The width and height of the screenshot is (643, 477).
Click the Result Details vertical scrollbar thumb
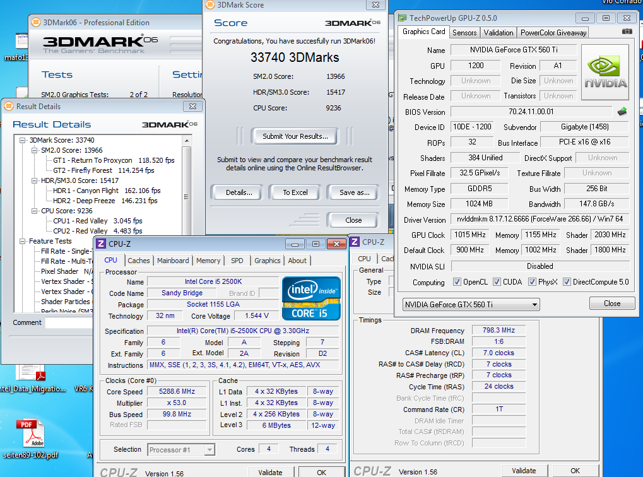coord(187,196)
